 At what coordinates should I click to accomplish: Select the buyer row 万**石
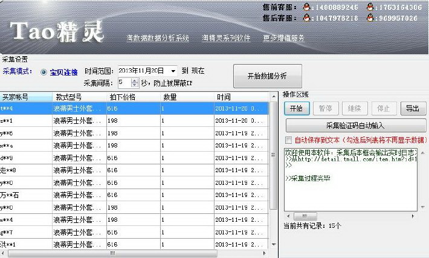coord(134,195)
